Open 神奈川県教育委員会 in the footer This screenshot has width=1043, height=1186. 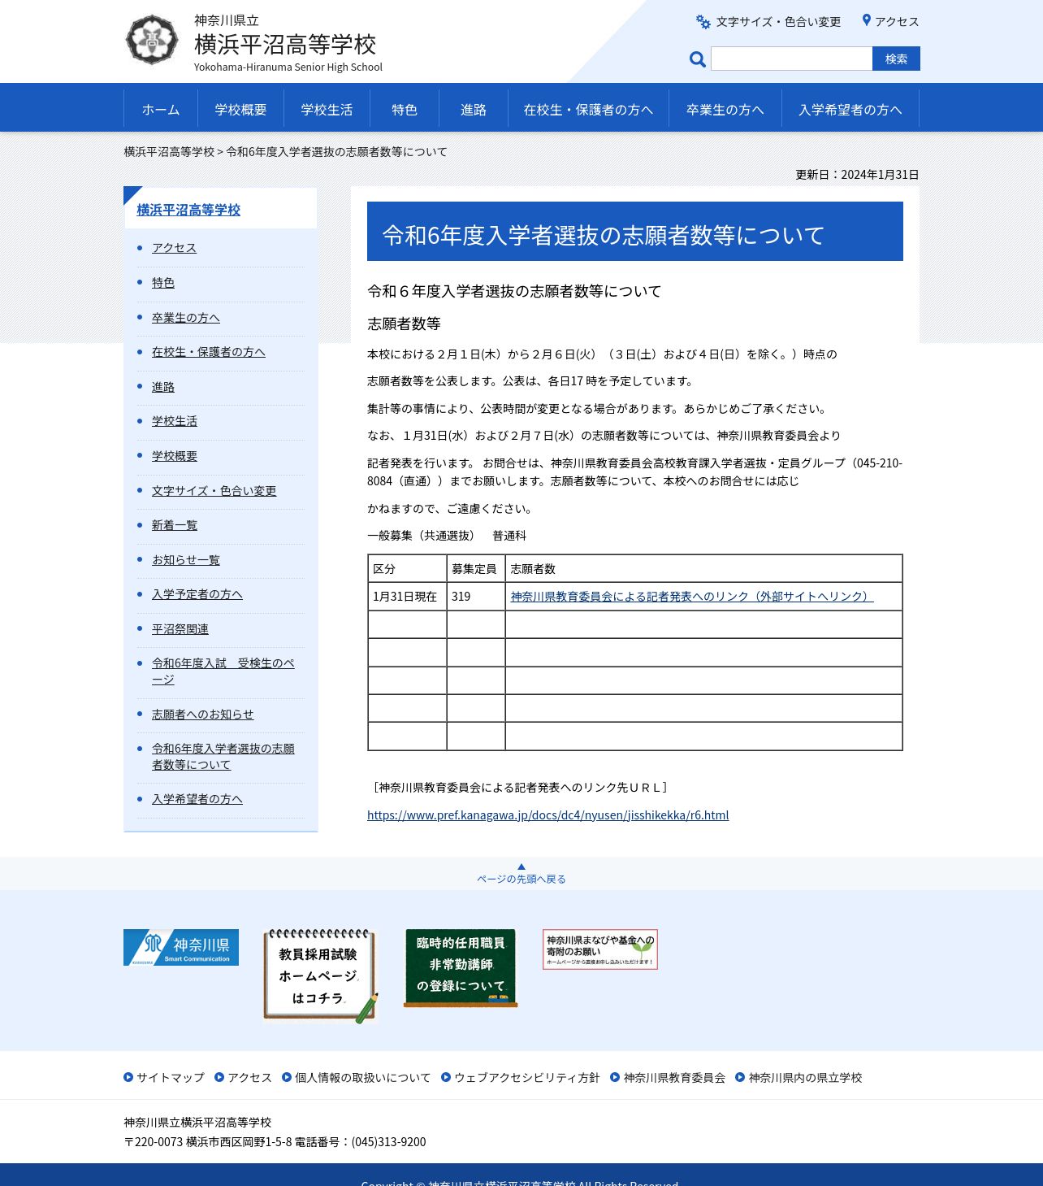point(674,1078)
